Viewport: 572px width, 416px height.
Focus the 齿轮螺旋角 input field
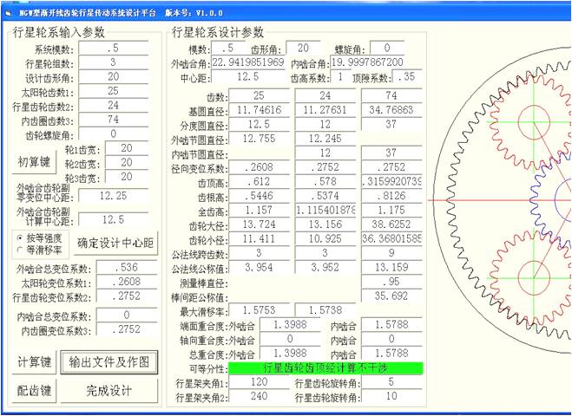point(112,133)
